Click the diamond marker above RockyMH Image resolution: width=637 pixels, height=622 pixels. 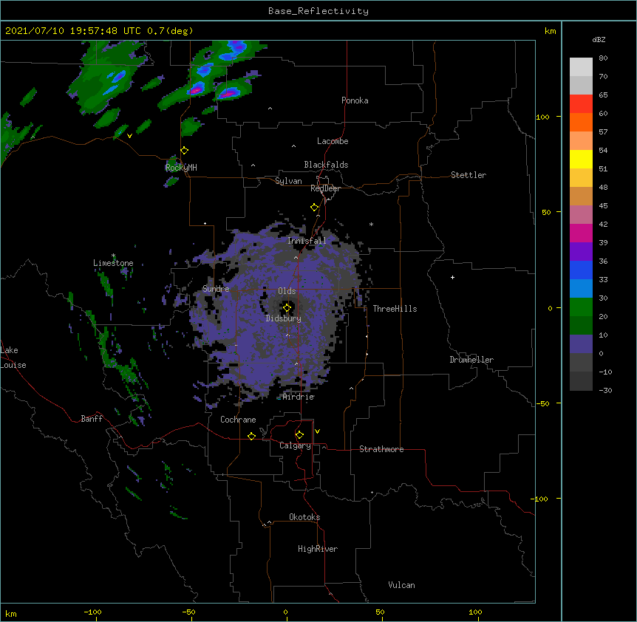coord(185,151)
